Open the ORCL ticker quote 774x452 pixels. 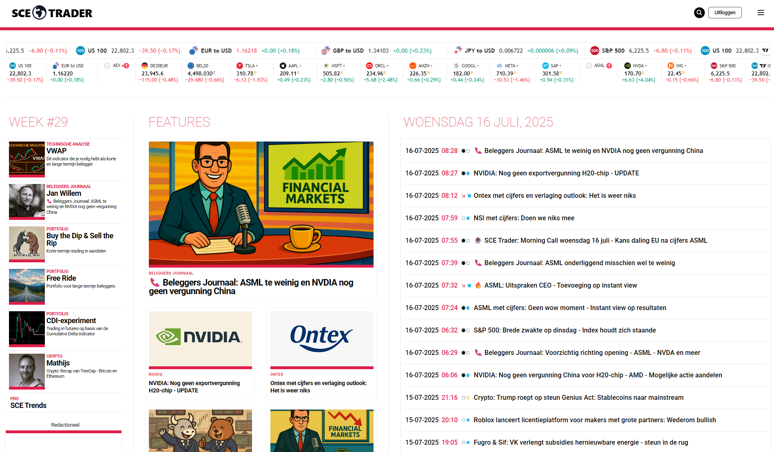(x=380, y=73)
